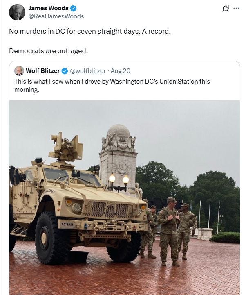Screen dimensions: 246x295
Task: Click Wolf Blitzer's small profile avatar
Action: point(19,71)
